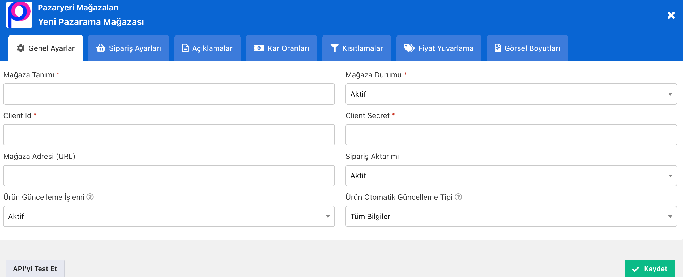This screenshot has height=277, width=683.
Task: Click the gear icon on Genel Ayarlar
Action: (x=20, y=48)
